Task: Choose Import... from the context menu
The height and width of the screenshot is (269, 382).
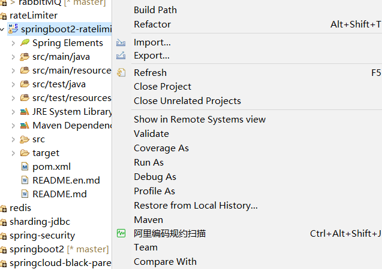Action: pos(152,42)
